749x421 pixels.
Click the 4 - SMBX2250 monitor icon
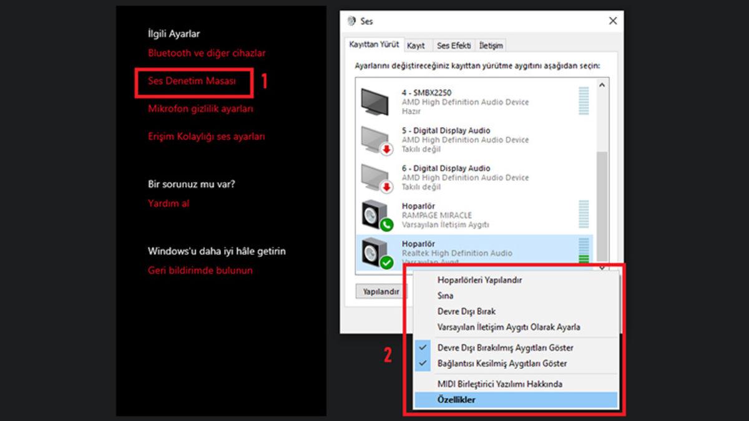point(376,101)
